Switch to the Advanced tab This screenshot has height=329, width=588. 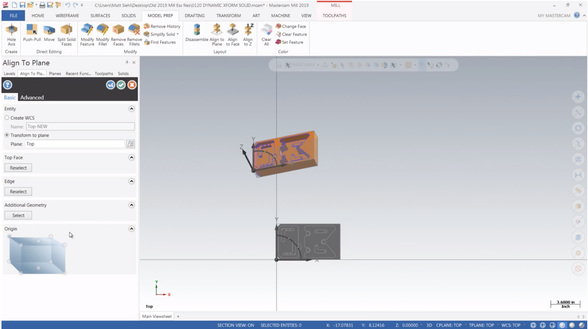[32, 97]
